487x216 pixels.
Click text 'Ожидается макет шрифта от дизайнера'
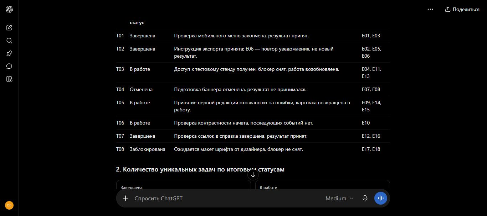click(x=219, y=149)
